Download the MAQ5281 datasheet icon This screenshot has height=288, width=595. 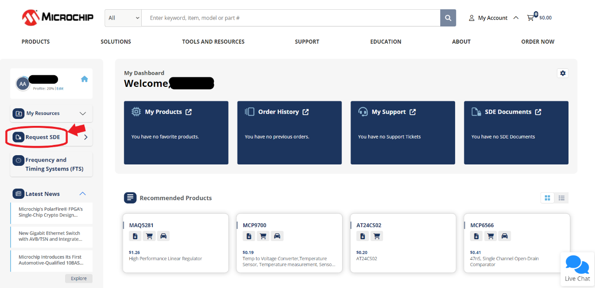(x=135, y=236)
